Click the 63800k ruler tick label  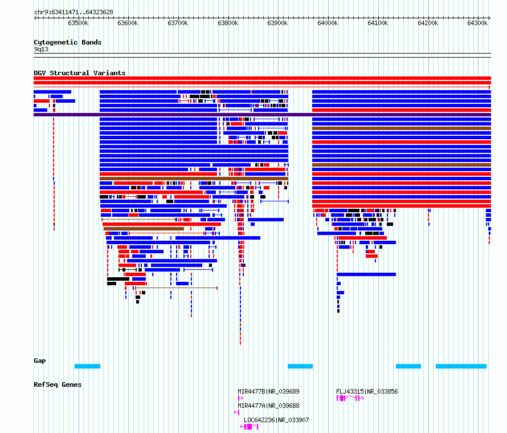[x=228, y=23]
